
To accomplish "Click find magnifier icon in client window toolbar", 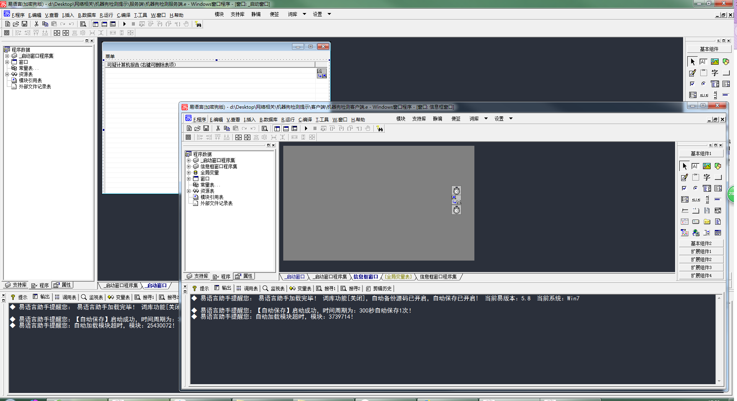I will (x=265, y=129).
